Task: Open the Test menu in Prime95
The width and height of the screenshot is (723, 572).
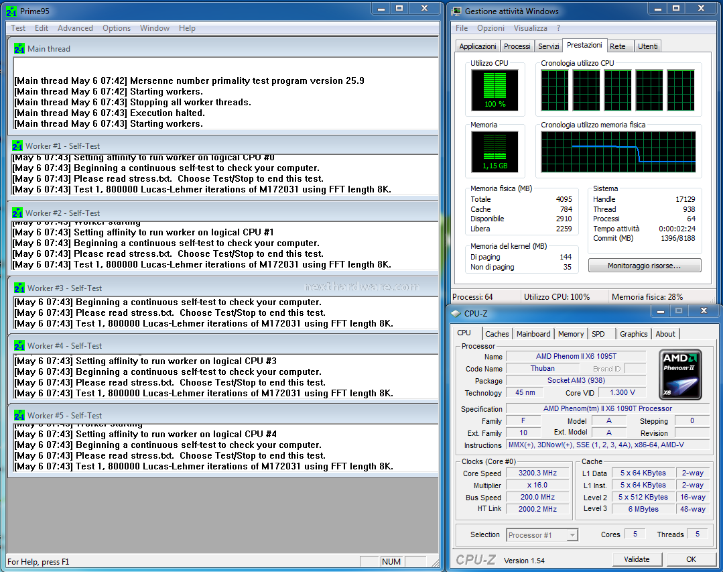Action: tap(18, 28)
